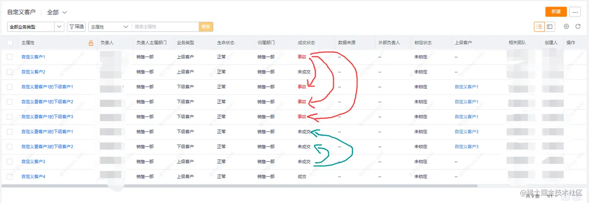589x203 pixels.
Task: Select checkbox of 自定义看客户1的下级客户2
Action: coord(10,102)
